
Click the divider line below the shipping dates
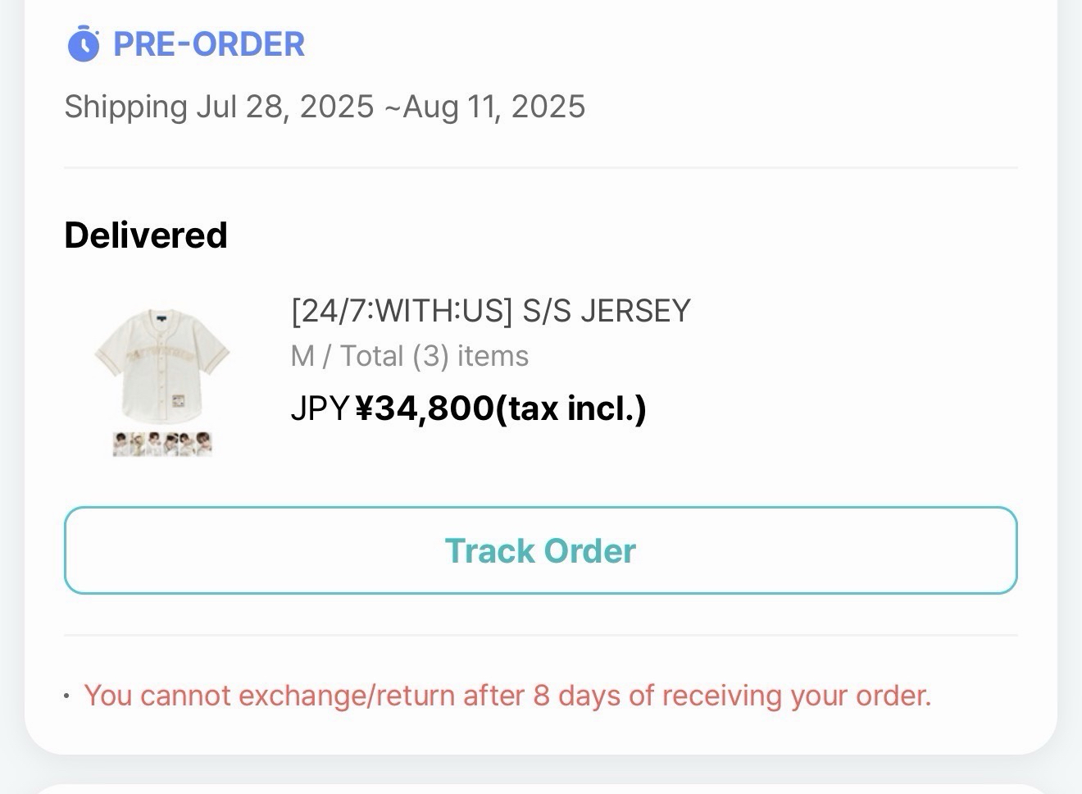(x=541, y=168)
